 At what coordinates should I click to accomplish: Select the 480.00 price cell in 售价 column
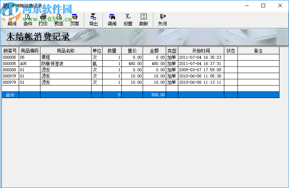[x=132, y=64]
